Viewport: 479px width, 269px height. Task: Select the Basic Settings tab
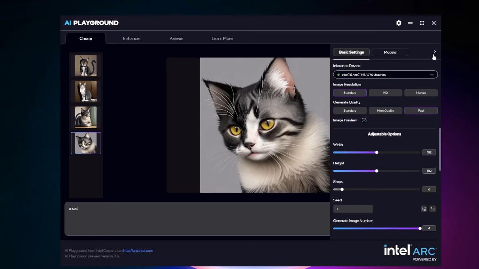(x=351, y=52)
